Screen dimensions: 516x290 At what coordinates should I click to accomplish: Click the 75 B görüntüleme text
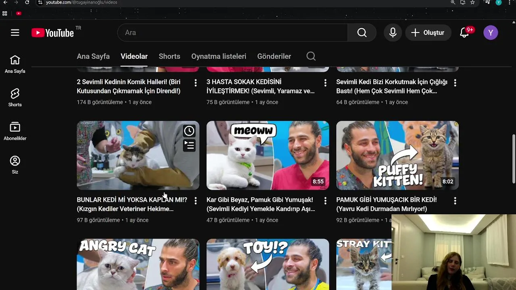coord(228,102)
